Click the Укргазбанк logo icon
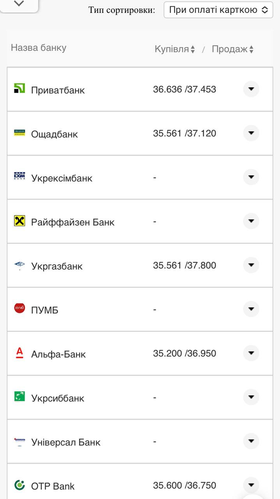This screenshot has height=499, width=280. pyautogui.click(x=19, y=265)
